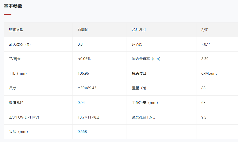Select the 0.04 数值孔径 value
The height and width of the screenshot is (142, 238).
[x=81, y=103]
